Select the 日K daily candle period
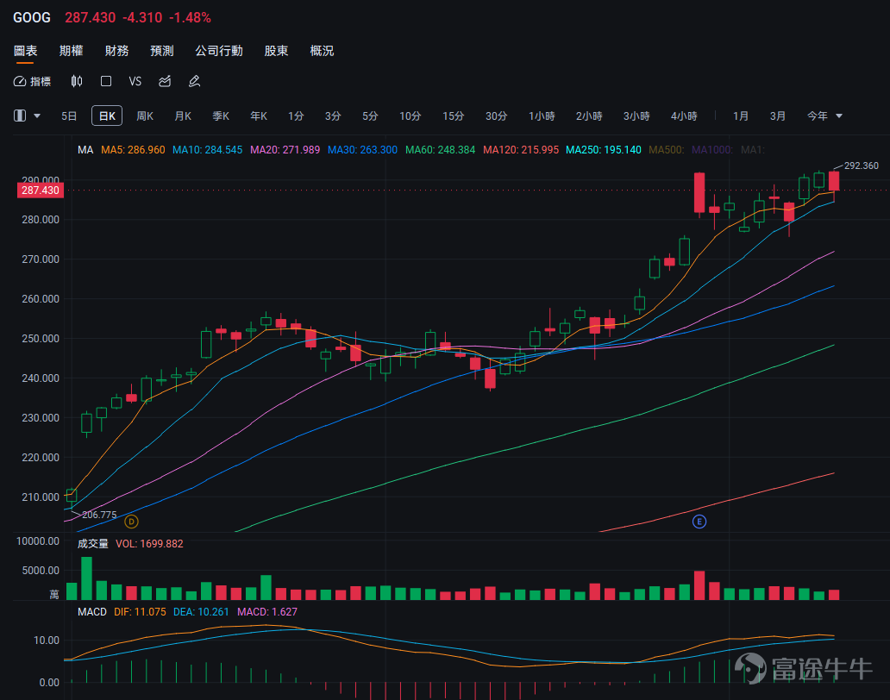This screenshot has height=700, width=890. pyautogui.click(x=107, y=116)
